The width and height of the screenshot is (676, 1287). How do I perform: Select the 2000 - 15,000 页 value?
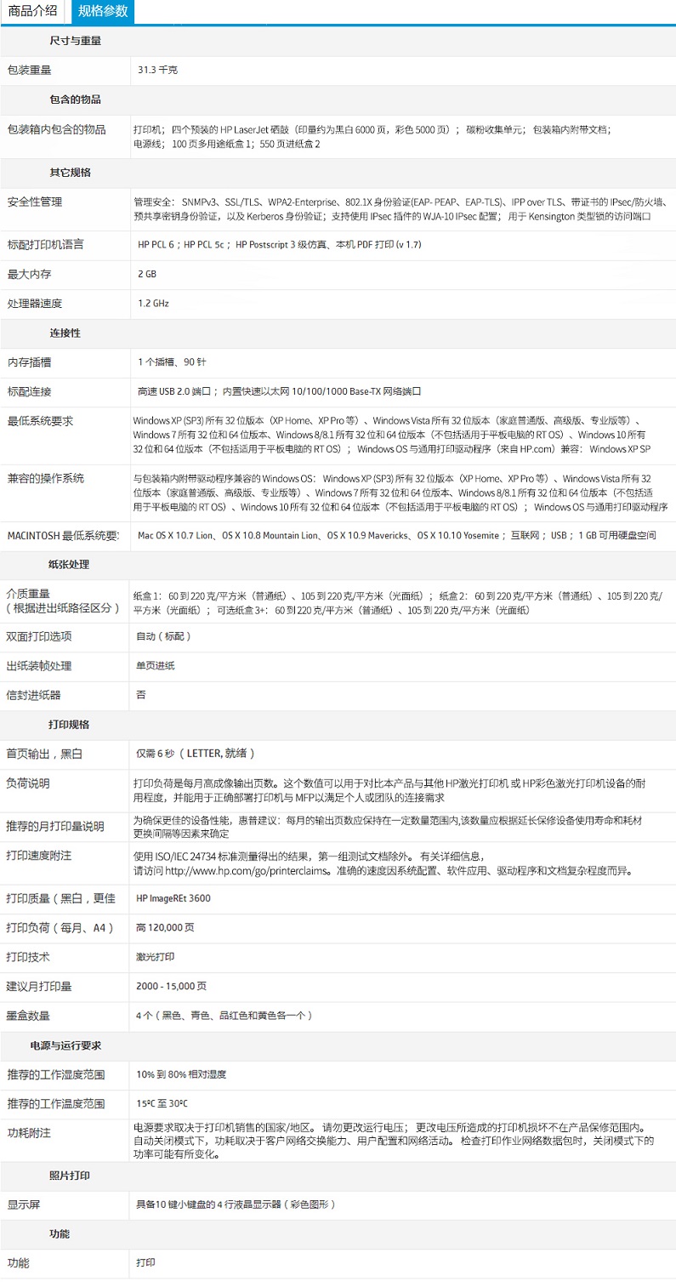(172, 987)
